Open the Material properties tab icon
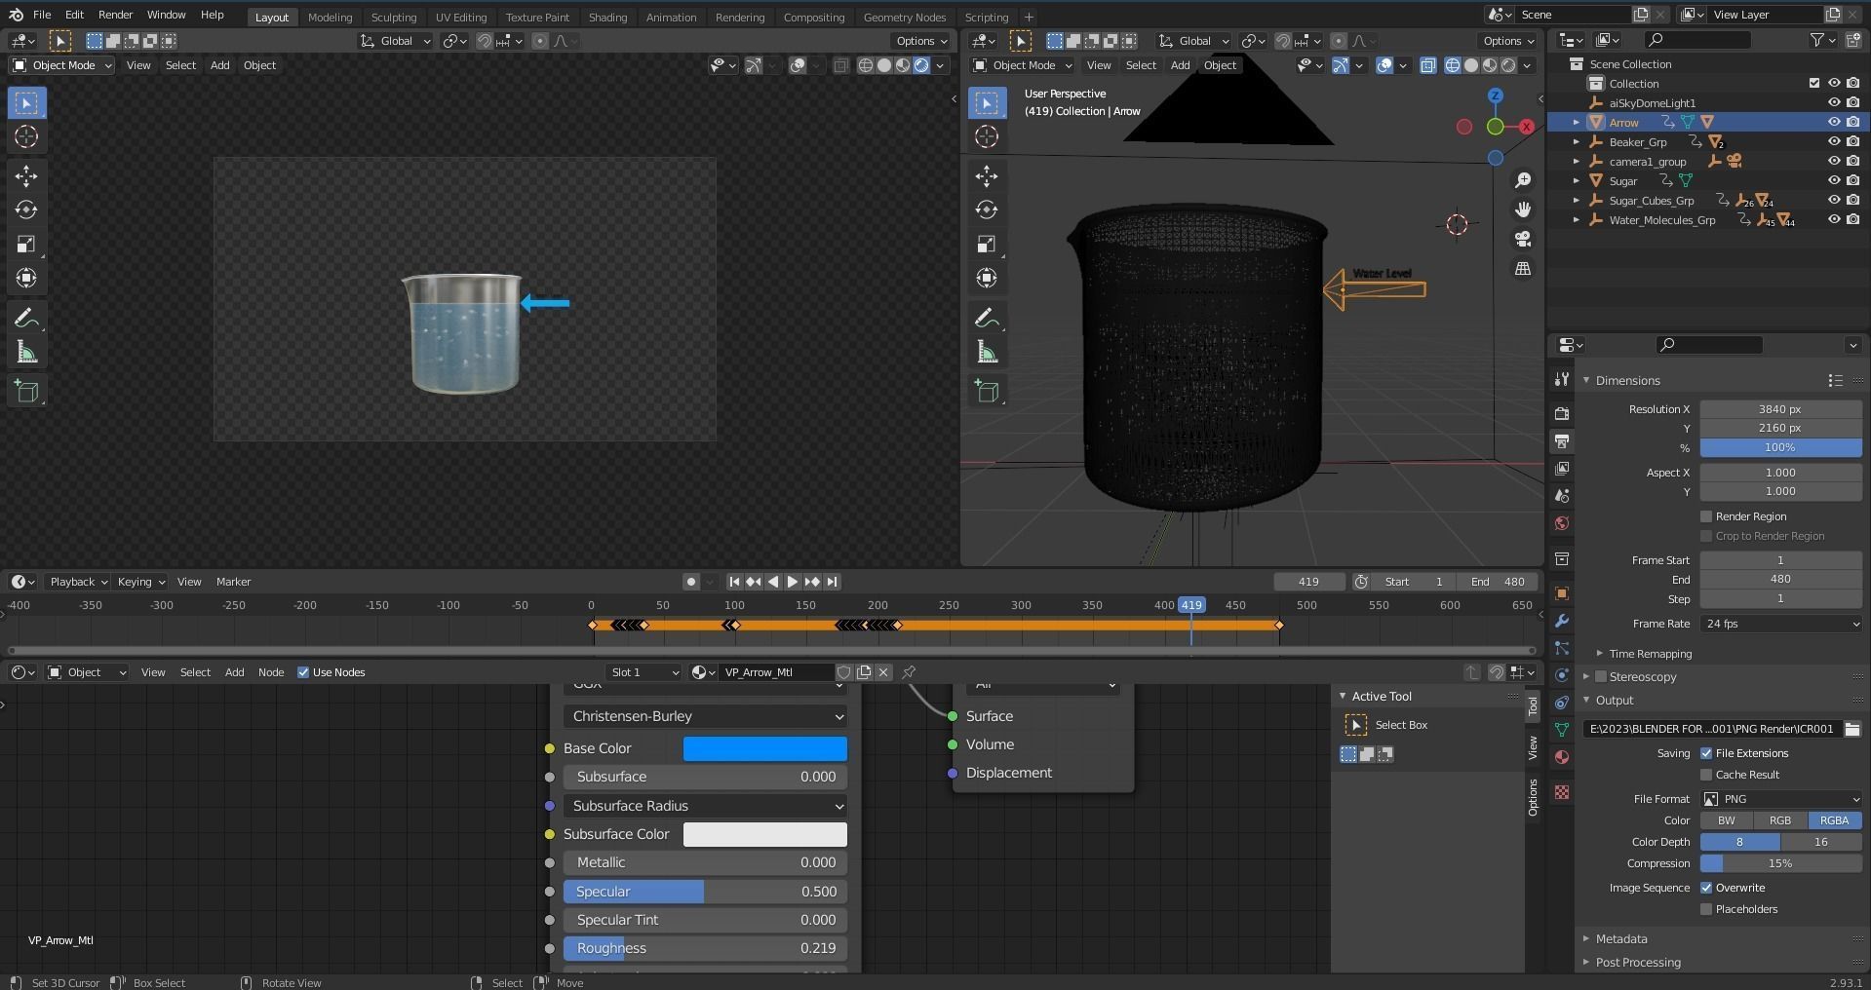This screenshot has width=1871, height=990. [x=1562, y=757]
